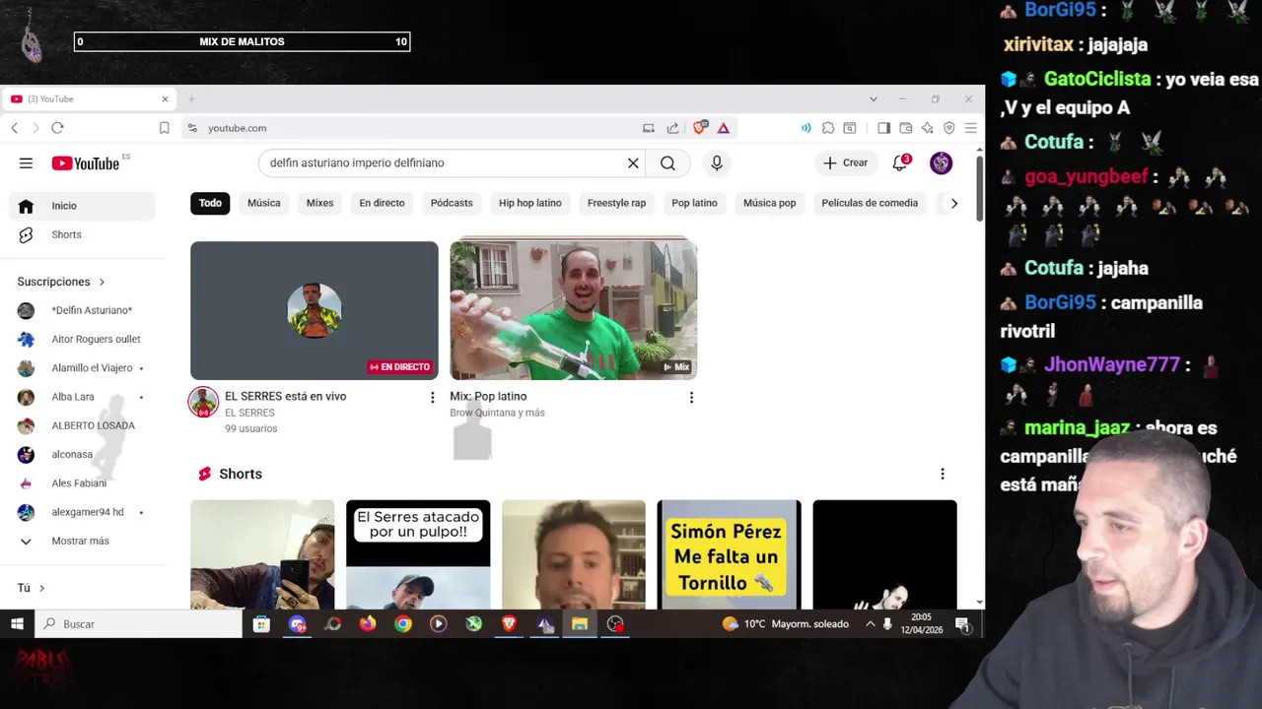Open the 'El Serres atacado por un pulpo' short

coord(418,553)
